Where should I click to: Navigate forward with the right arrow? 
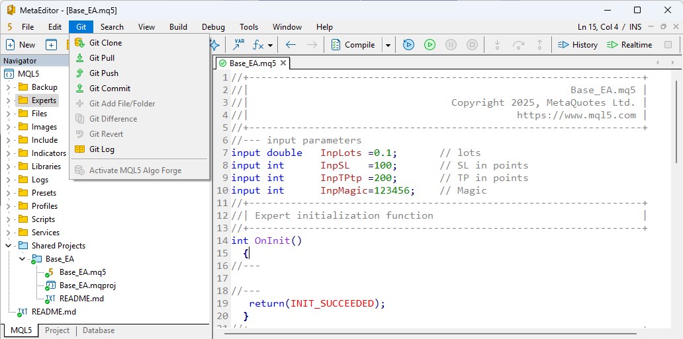pyautogui.click(x=312, y=45)
